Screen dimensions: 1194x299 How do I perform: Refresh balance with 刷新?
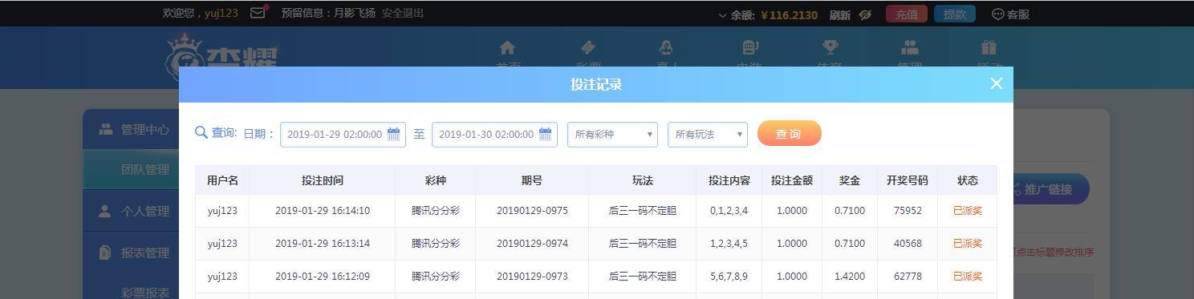click(x=839, y=14)
